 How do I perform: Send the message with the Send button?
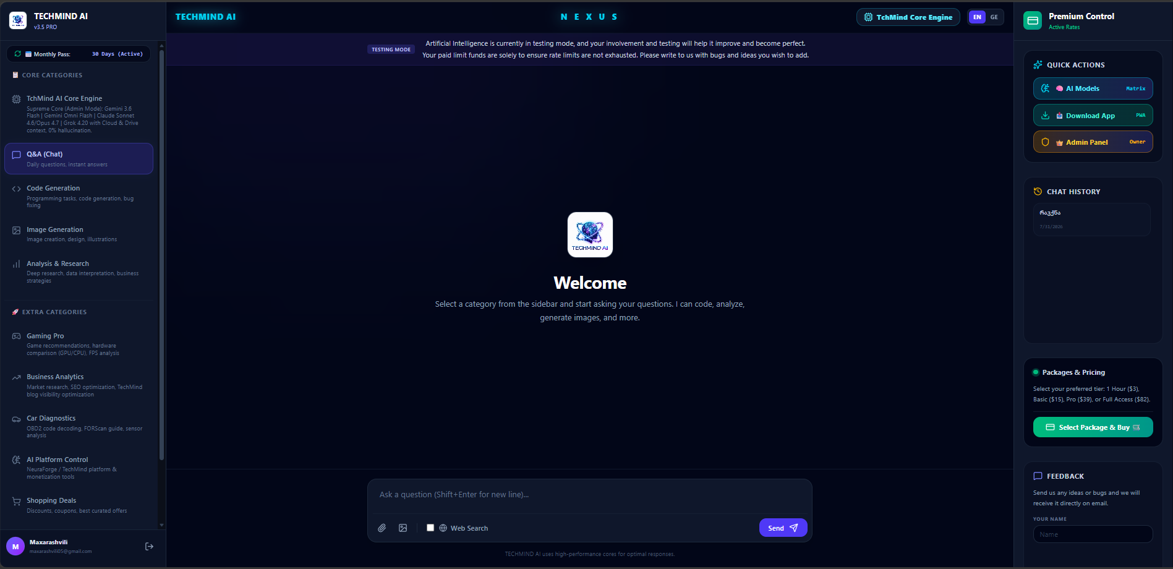point(783,528)
